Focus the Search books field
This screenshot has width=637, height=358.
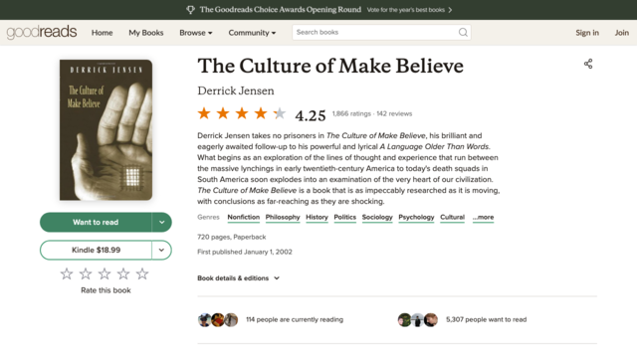(376, 32)
